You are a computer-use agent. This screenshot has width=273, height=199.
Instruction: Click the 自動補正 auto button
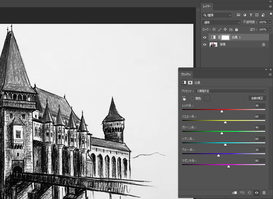(257, 98)
